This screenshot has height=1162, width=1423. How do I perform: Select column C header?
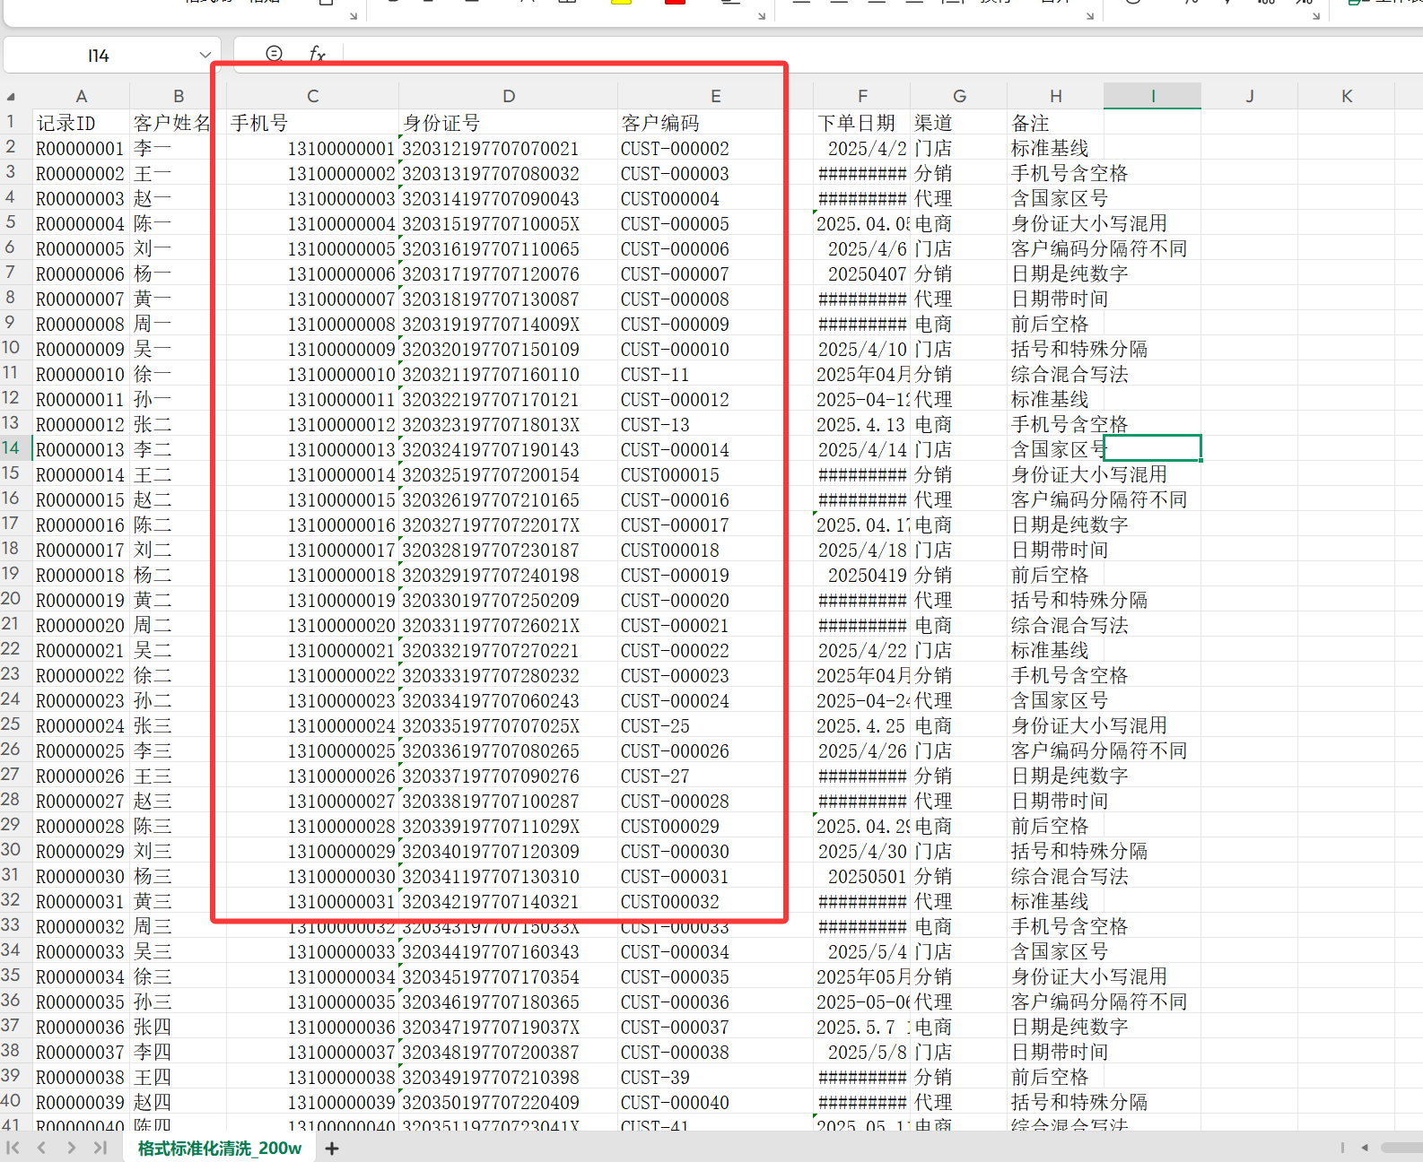[x=312, y=96]
